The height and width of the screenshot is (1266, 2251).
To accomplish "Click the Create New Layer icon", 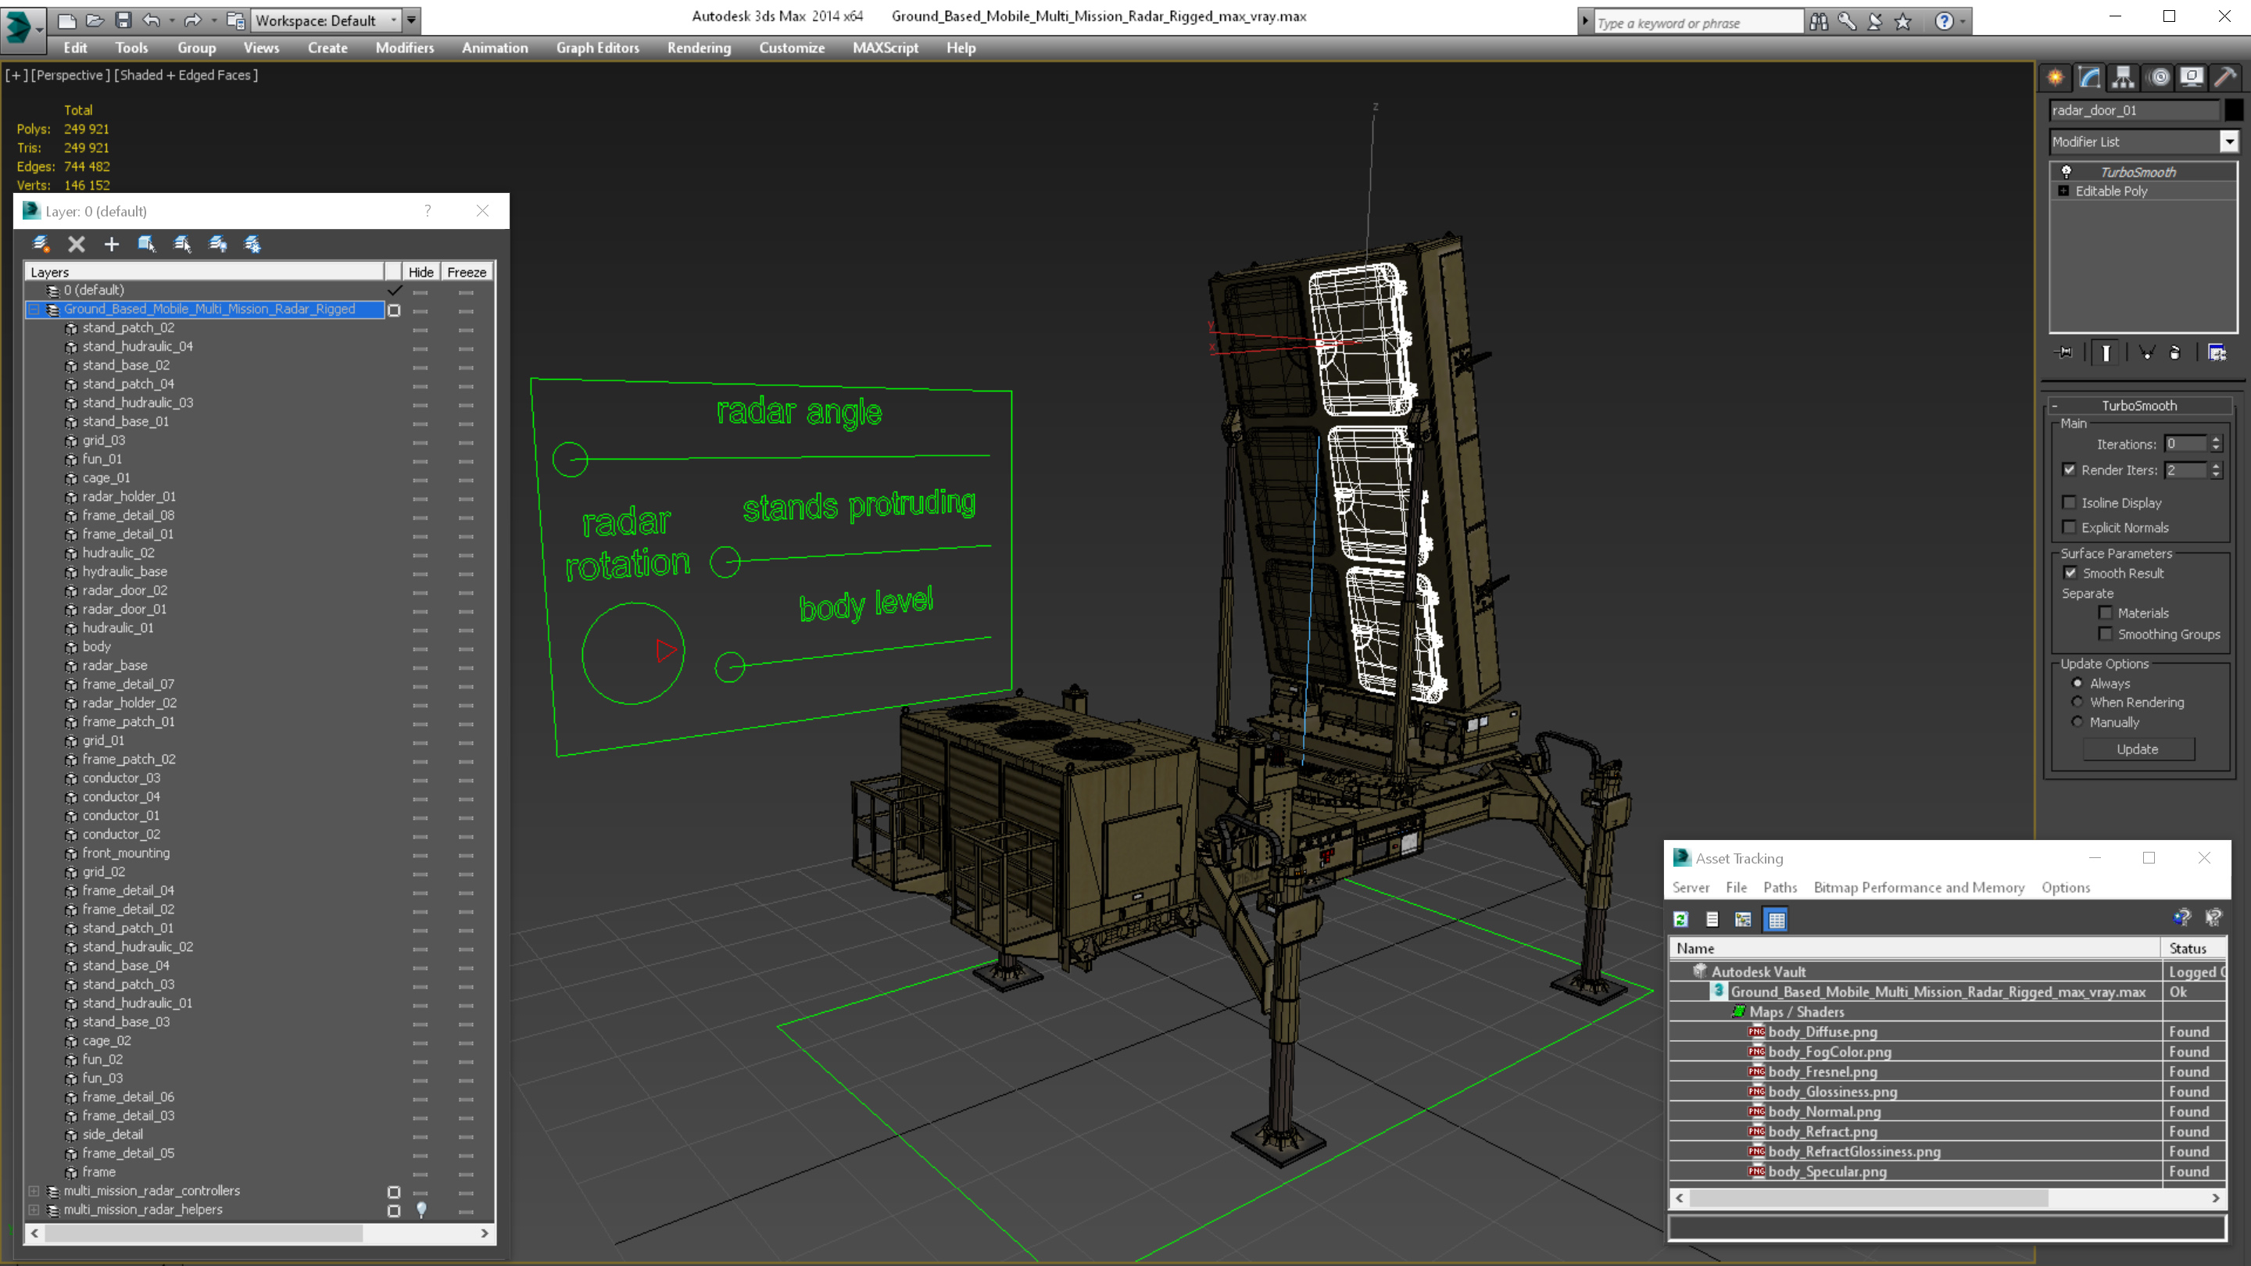I will tap(40, 244).
